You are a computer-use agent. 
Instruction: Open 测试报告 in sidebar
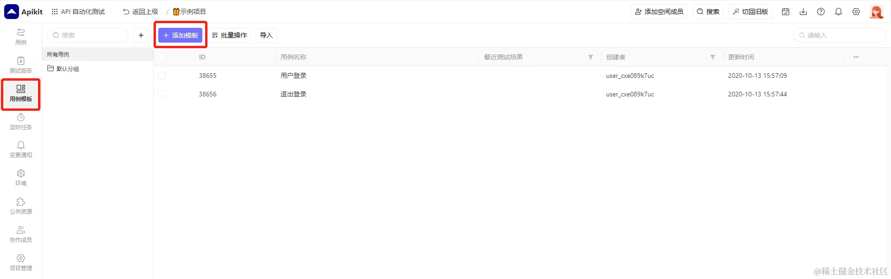tap(21, 65)
